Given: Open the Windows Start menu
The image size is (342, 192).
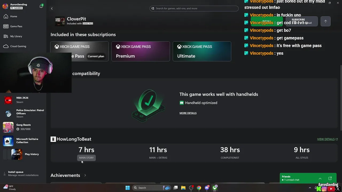Looking at the screenshot, I should pos(127,188).
